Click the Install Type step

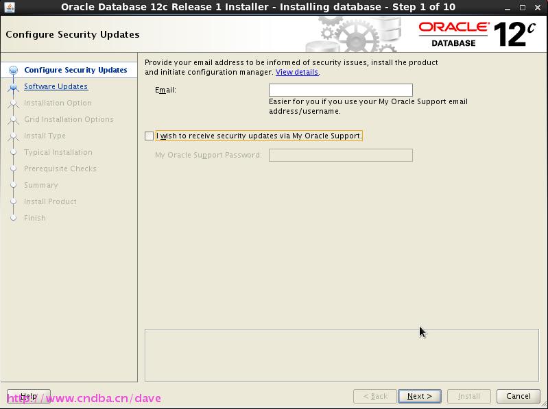tap(45, 136)
